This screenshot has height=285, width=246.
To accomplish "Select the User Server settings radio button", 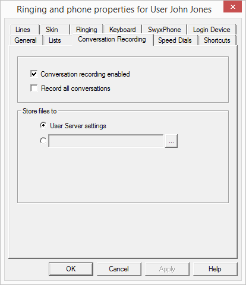I will coord(43,125).
